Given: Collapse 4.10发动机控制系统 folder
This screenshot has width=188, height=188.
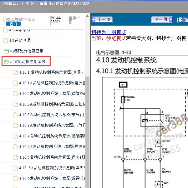Looking at the screenshot, I should (28, 62).
